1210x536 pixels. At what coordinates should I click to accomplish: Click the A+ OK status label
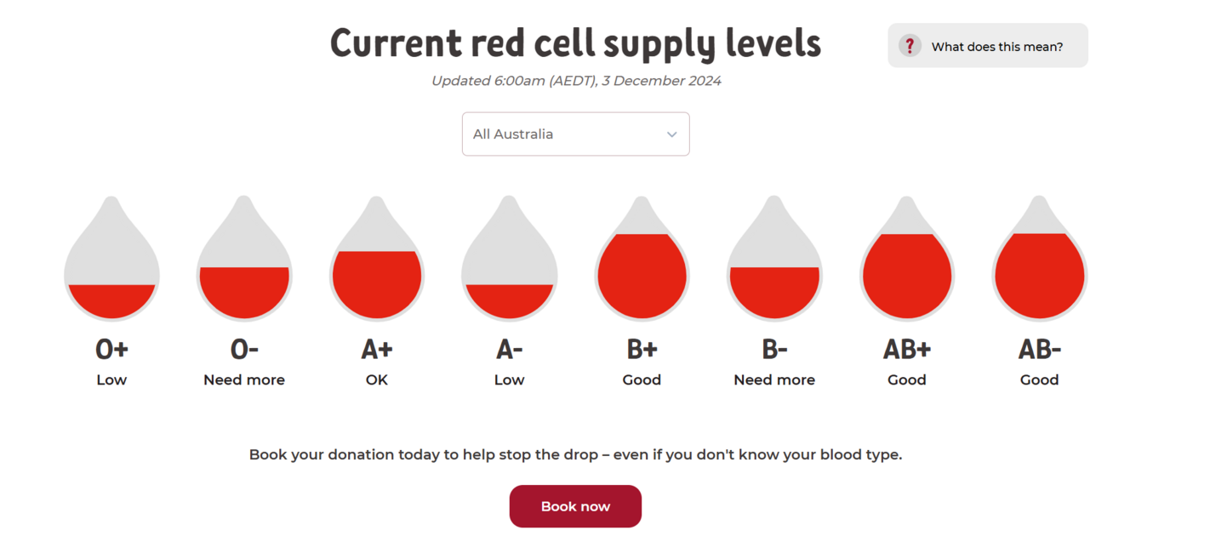(377, 379)
